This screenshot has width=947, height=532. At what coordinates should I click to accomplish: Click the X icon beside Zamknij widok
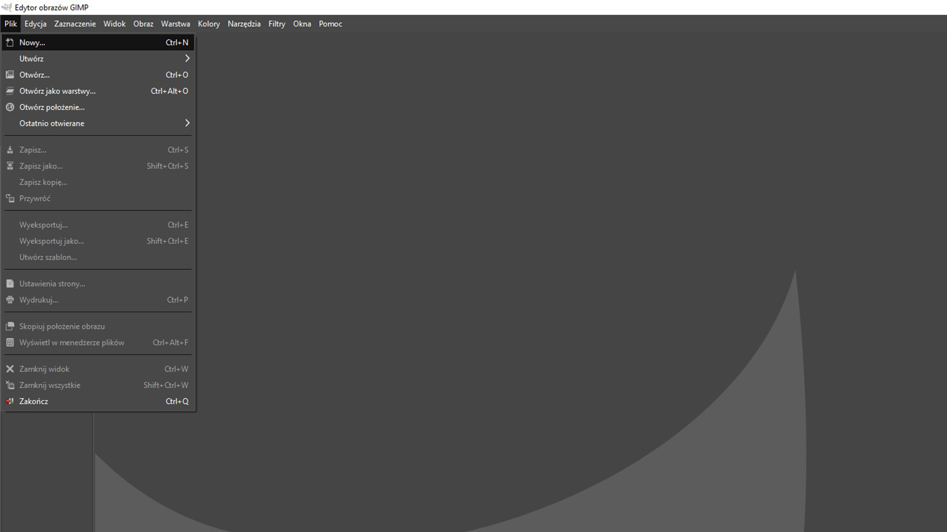[x=10, y=369]
